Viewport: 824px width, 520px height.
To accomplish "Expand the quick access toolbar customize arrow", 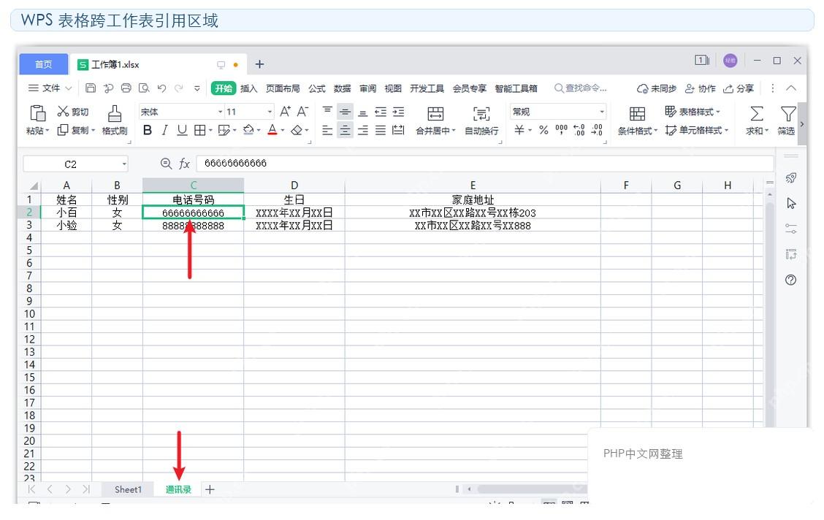I will [x=197, y=88].
